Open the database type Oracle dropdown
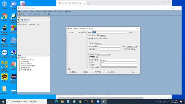The image size is (185, 104). pos(103,35)
